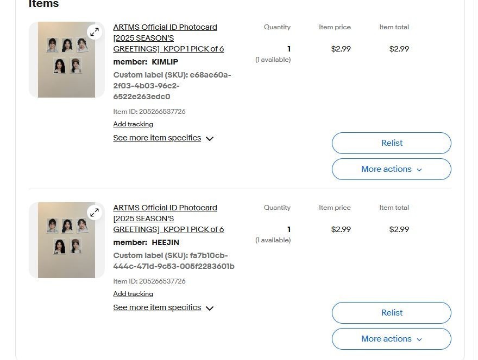Expand See more item specifics for HEEJIN

(157, 307)
